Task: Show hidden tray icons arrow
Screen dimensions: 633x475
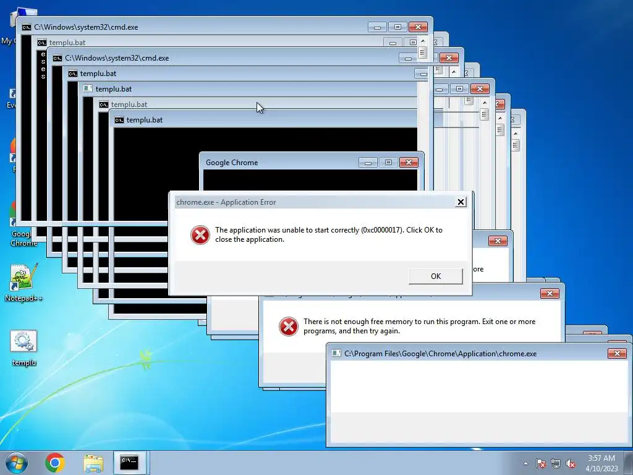Action: pyautogui.click(x=525, y=463)
